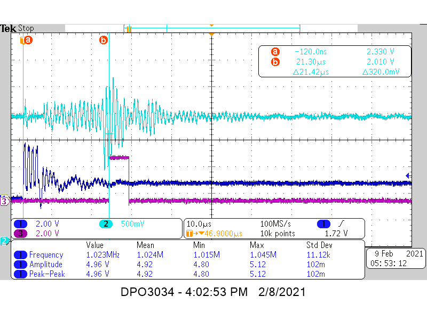Click the Channel 1 badge showing 2.00 V

(20, 224)
